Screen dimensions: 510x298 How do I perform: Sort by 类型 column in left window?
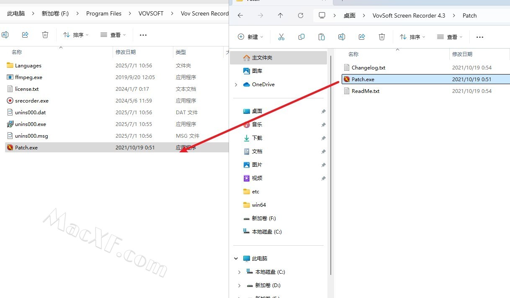tap(181, 52)
